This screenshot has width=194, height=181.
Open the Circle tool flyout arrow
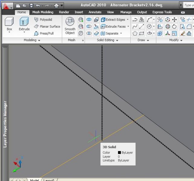pyautogui.click(x=154, y=26)
